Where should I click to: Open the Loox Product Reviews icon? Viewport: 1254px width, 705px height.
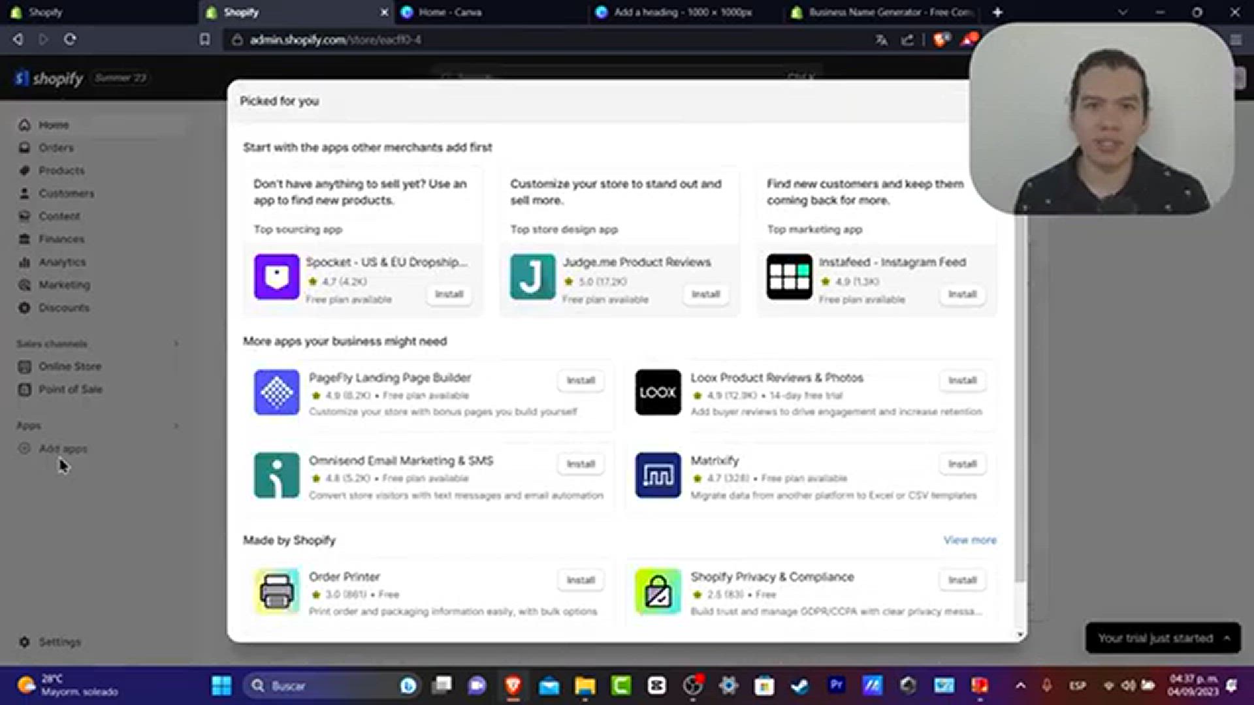(658, 392)
